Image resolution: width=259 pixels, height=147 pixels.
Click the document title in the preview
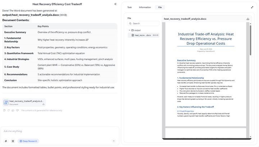tap(206, 39)
